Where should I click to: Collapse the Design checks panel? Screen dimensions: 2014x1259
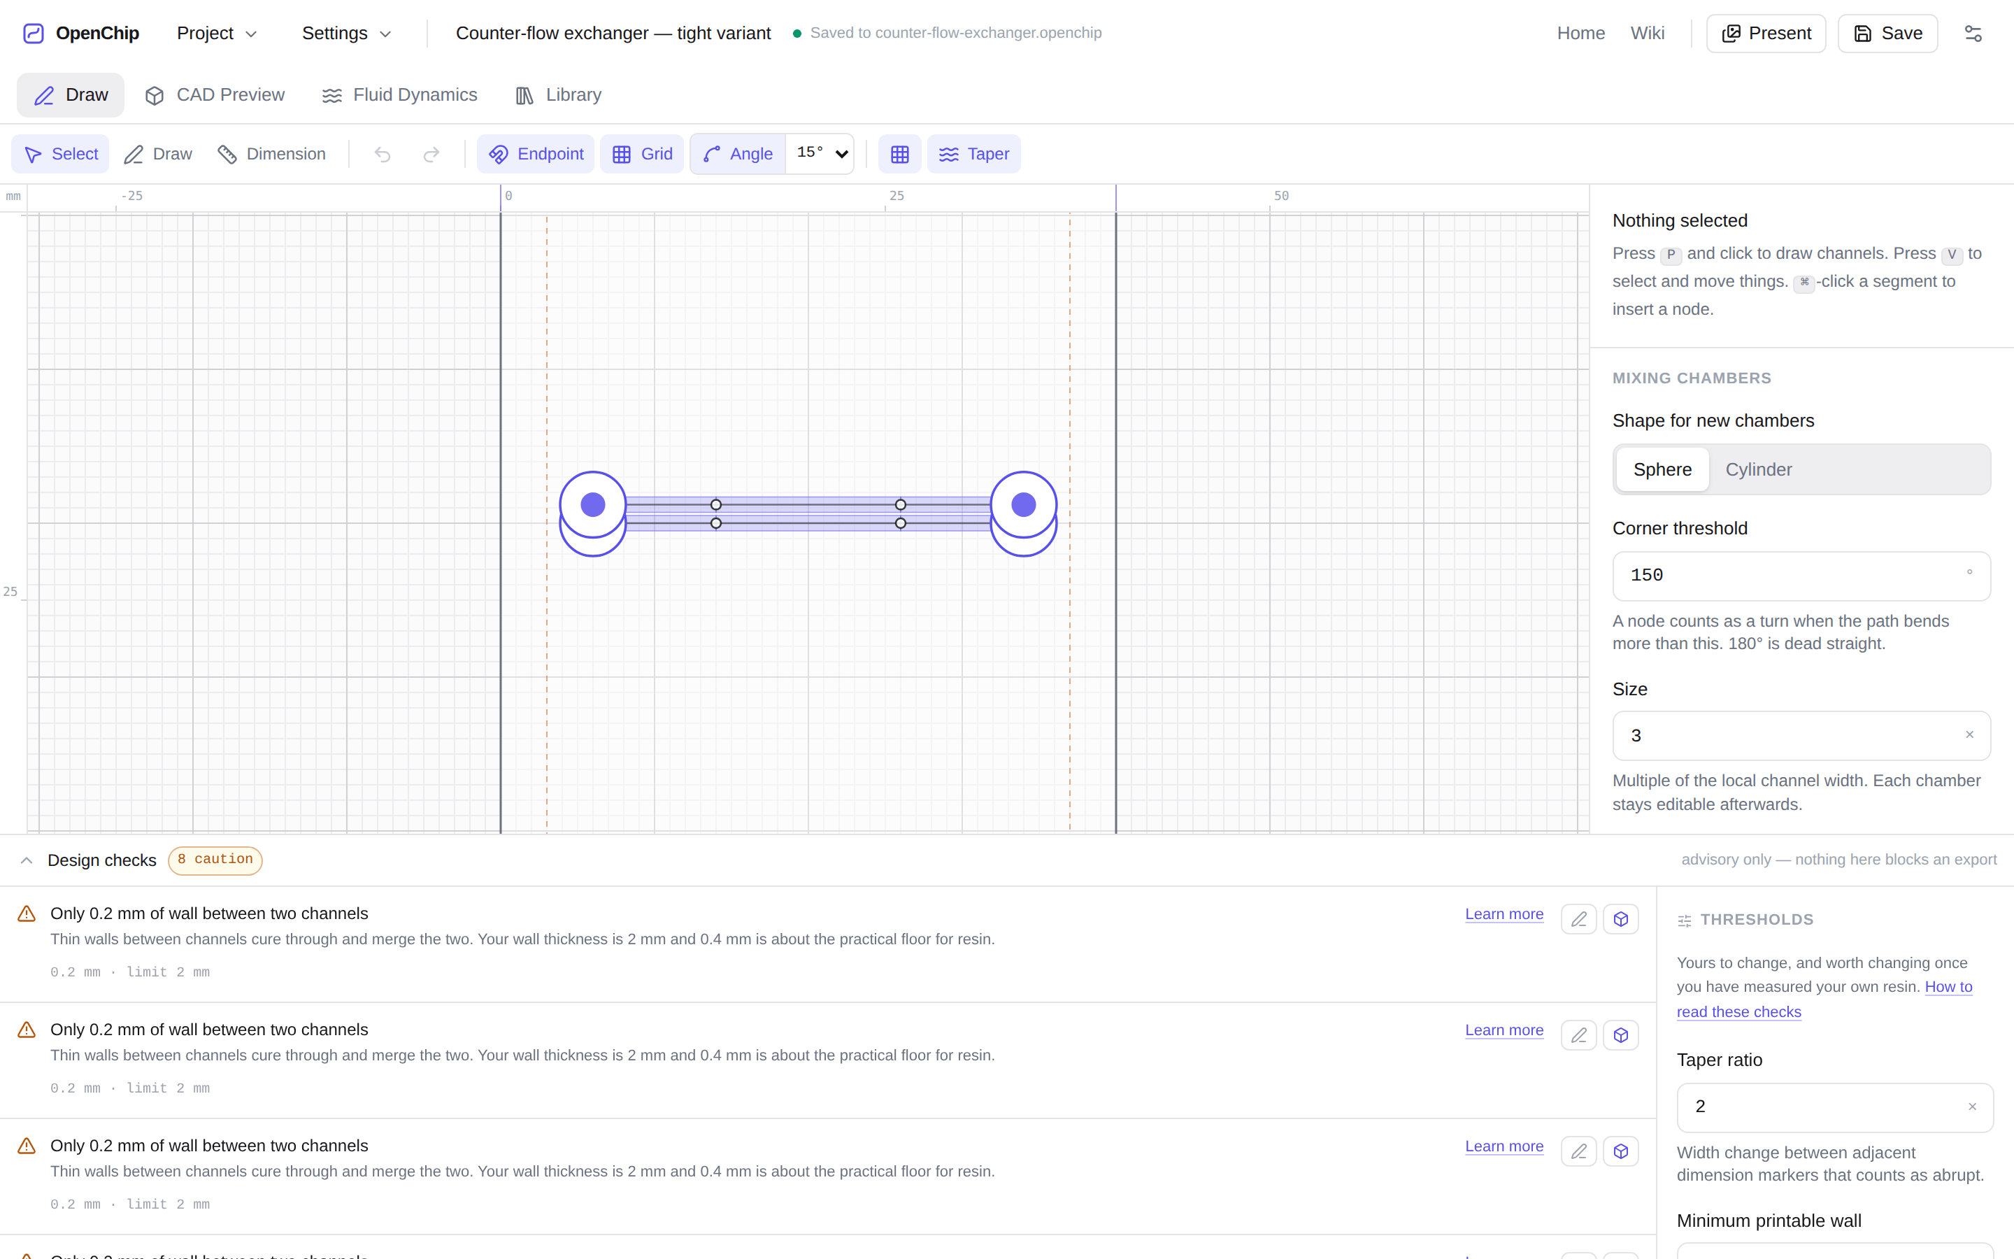point(27,860)
